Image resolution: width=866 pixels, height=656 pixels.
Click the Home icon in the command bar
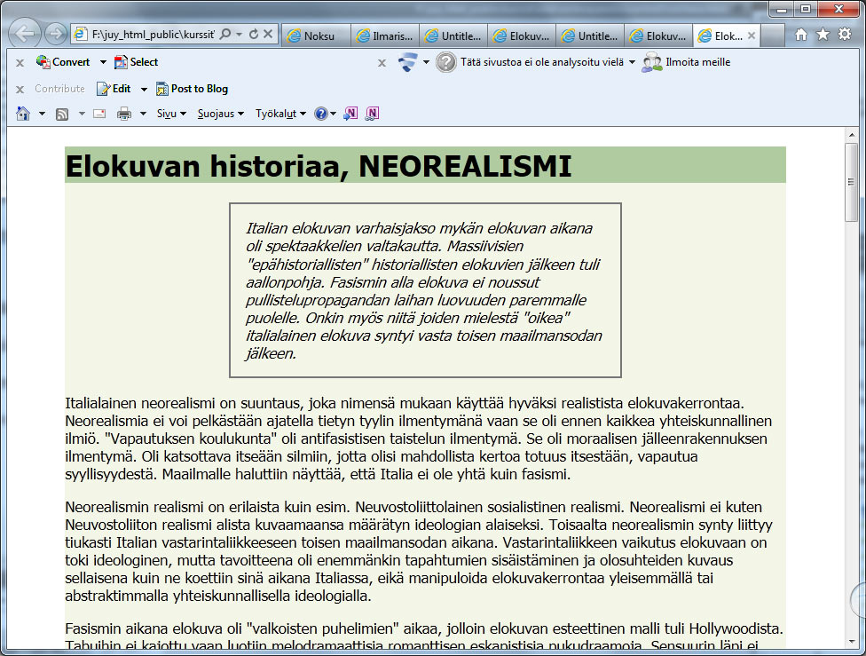[x=23, y=114]
